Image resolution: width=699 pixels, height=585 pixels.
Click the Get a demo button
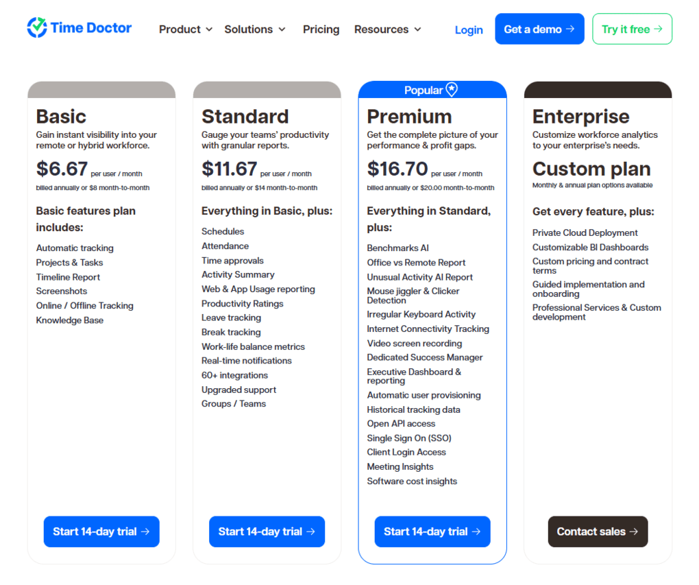pos(539,28)
